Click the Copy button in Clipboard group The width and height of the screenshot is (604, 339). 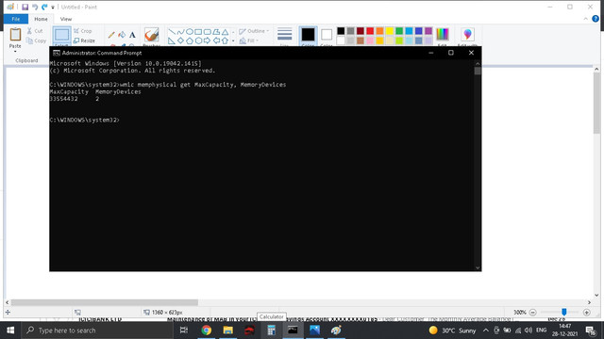36,40
